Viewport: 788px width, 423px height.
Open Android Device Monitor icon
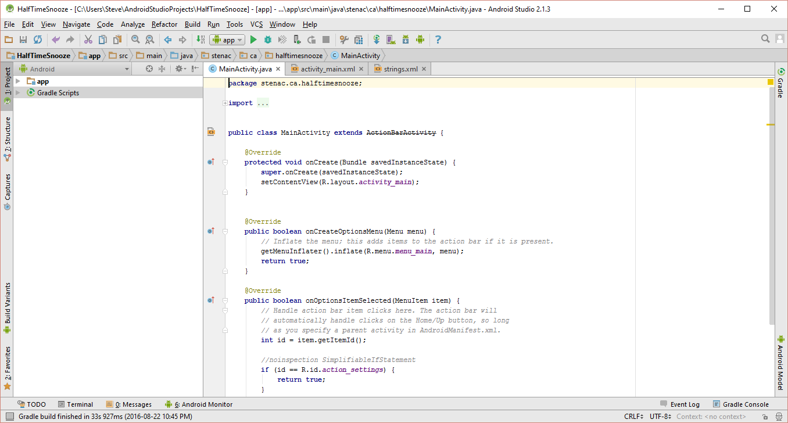[420, 40]
